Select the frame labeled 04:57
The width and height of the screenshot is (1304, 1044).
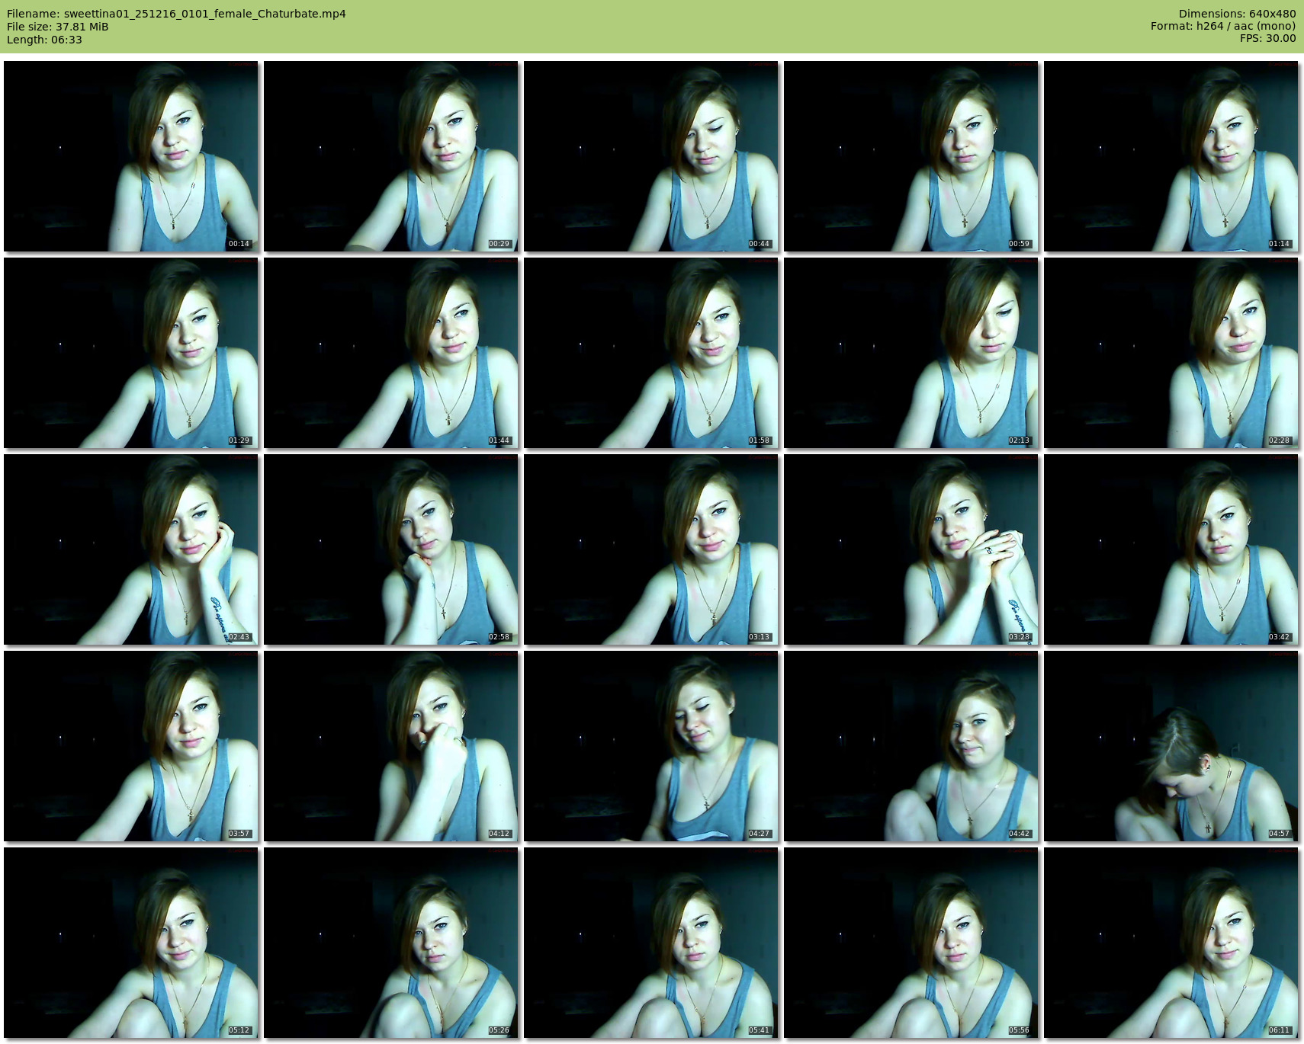pos(1171,746)
